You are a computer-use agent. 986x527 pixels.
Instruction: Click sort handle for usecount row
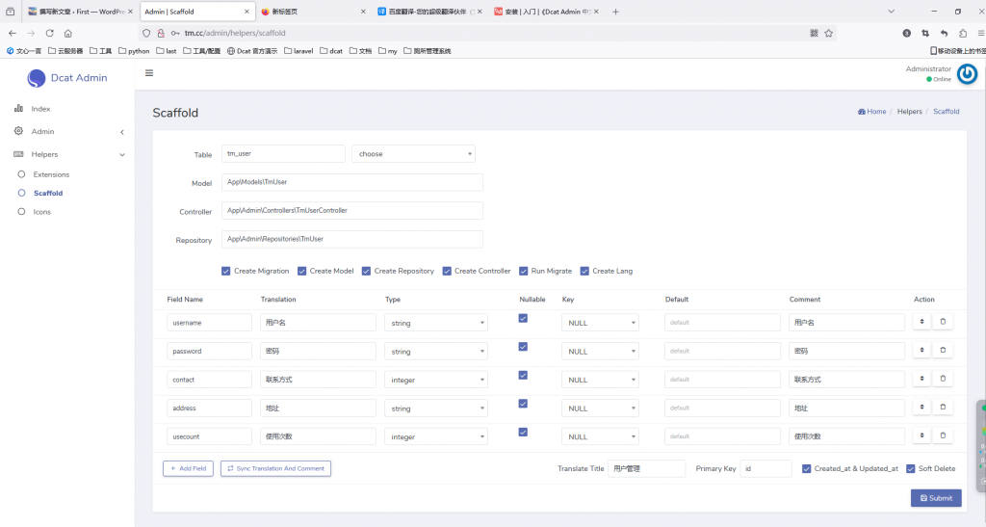coord(921,435)
